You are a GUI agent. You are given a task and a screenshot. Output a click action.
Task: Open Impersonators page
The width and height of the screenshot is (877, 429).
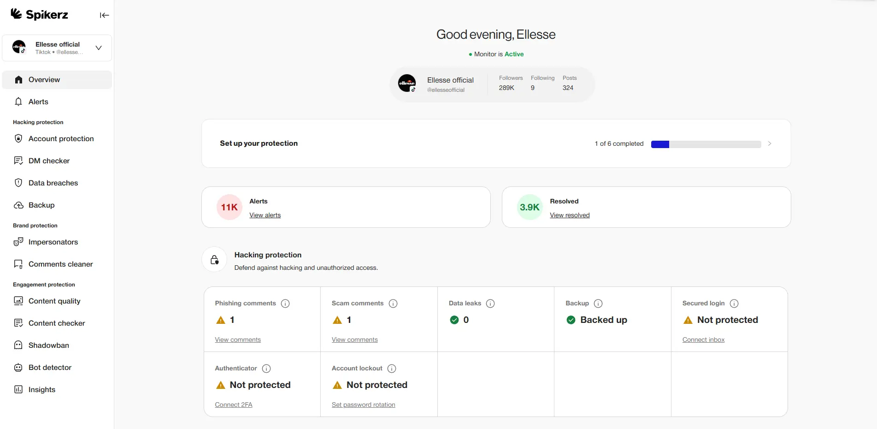(57, 242)
